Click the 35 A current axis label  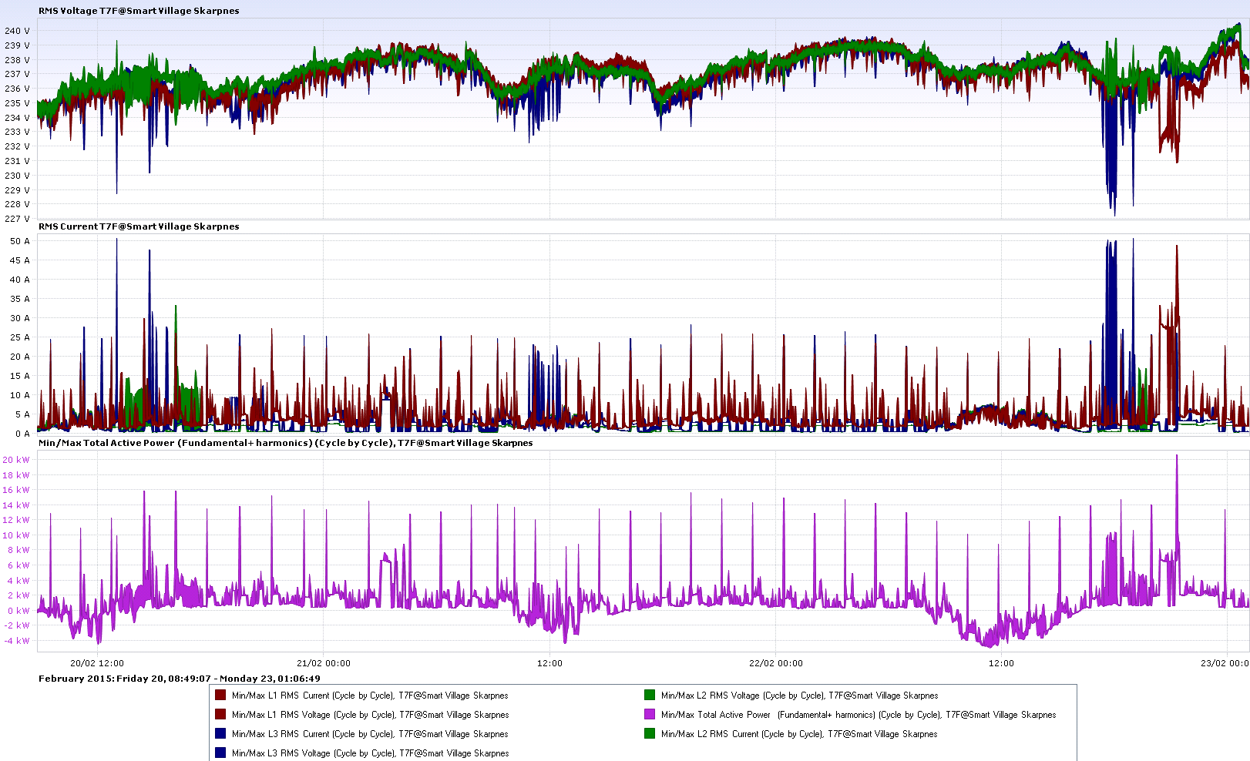[x=20, y=299]
